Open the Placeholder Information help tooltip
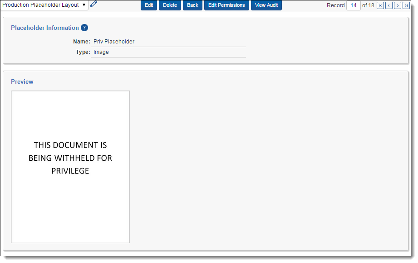418x263 pixels. pos(84,28)
